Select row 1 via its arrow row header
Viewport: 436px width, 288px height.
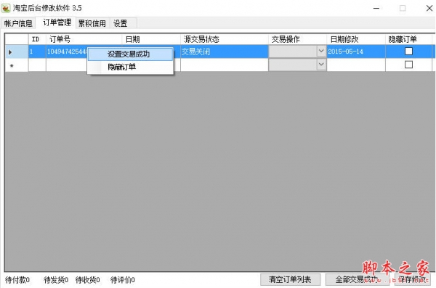coord(17,52)
